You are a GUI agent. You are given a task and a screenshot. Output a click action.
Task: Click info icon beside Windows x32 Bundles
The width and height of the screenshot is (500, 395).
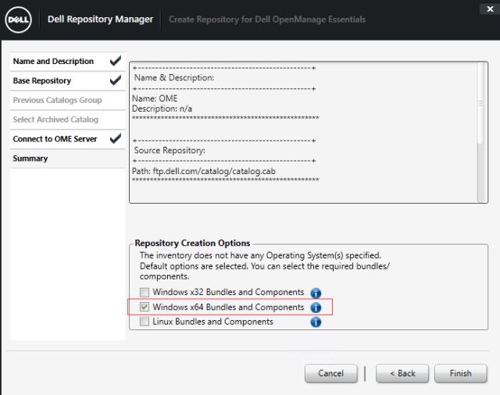point(316,293)
